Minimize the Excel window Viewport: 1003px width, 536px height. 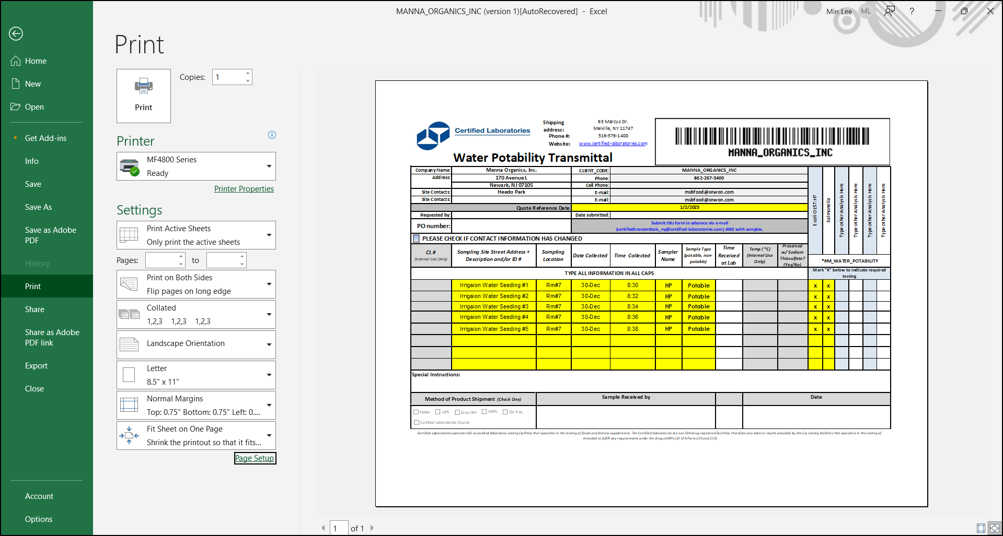click(x=938, y=11)
